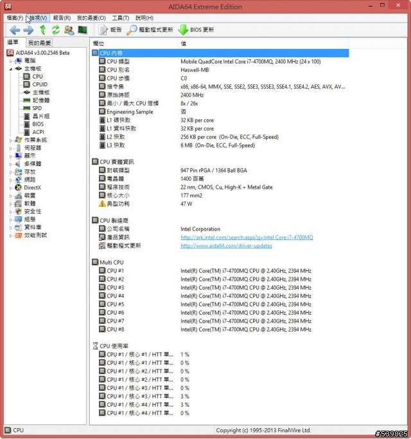Screen dimensions: 411x439
Task: Select the CPU 別名 Haswell-MB row
Action: 220,70
